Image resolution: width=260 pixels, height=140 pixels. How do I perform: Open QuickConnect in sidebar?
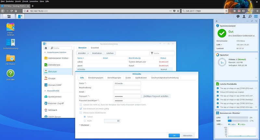(58, 97)
